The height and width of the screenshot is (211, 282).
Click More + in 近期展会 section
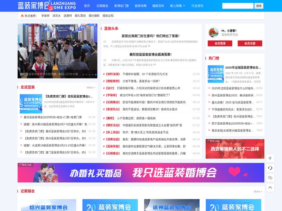[x=258, y=191]
